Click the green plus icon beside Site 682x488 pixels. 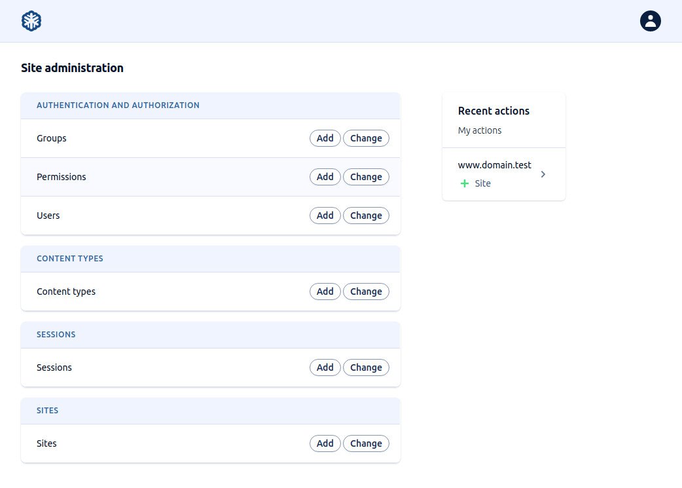pos(465,184)
